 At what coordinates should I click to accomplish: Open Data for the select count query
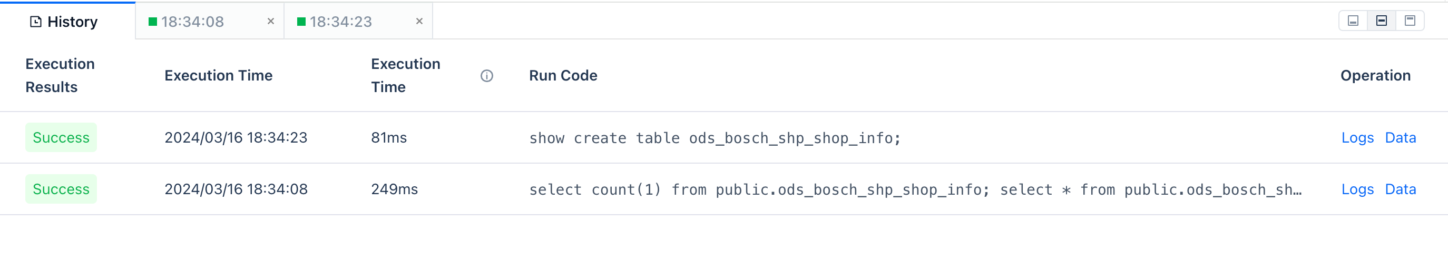click(1400, 189)
